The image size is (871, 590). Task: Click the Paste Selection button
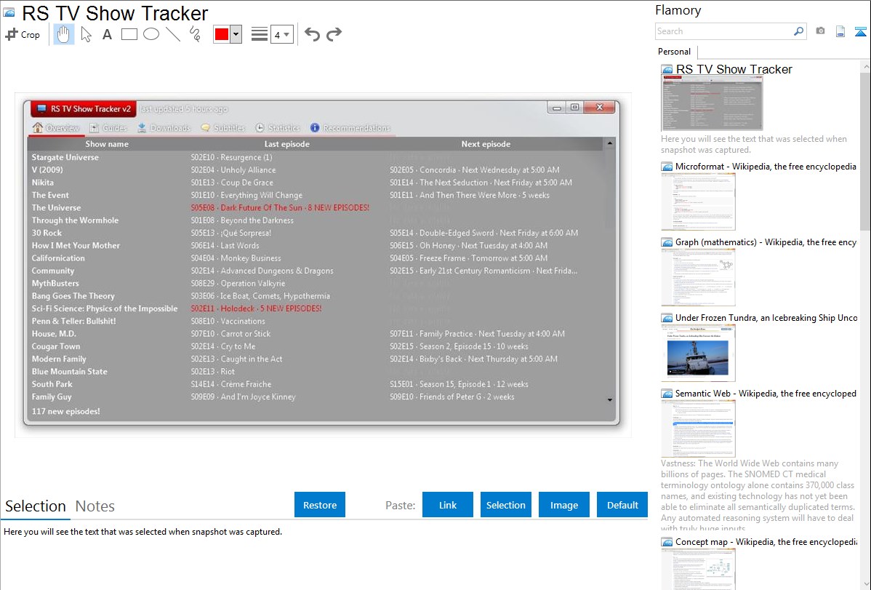tap(505, 505)
